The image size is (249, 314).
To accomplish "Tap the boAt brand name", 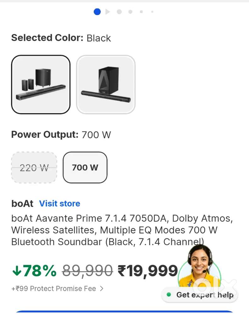I will click(22, 203).
